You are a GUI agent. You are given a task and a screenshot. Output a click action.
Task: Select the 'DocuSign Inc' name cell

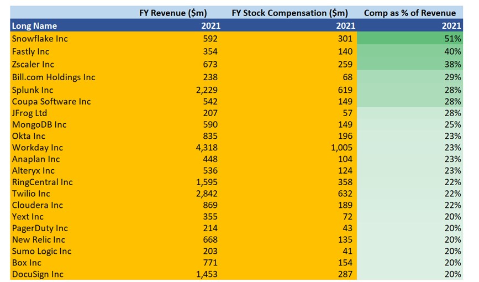(x=38, y=274)
